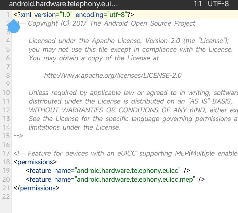238x213 pixels.
Task: Tap the apache.org LICENSE-2.0 URL
Action: point(112,75)
